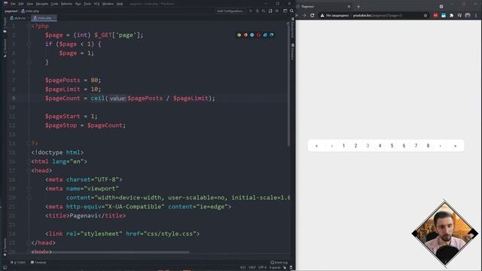
Task: Open preview in Internet Explorer icon in editor
Action: coord(265,35)
